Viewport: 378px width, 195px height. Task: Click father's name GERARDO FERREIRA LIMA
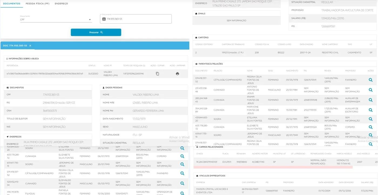click(148, 111)
